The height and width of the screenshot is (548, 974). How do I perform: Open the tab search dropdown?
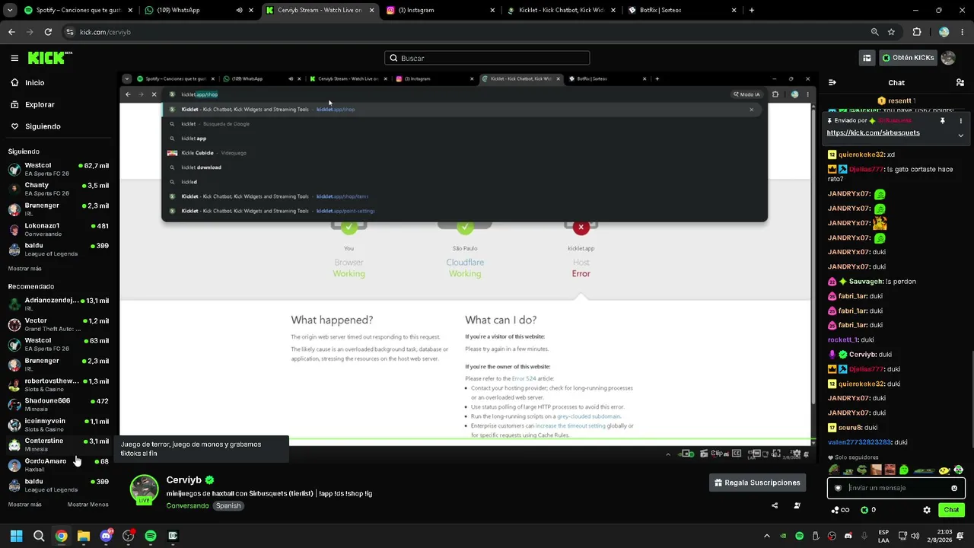[9, 11]
